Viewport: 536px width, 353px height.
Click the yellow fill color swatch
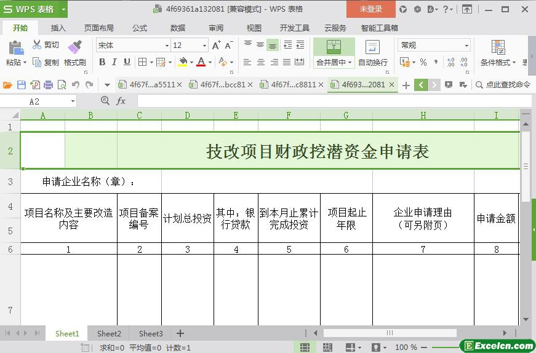[x=182, y=62]
